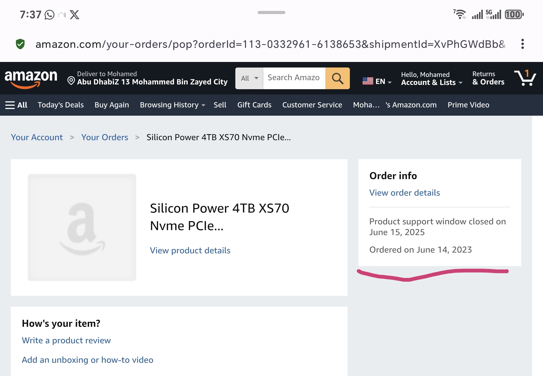Click the Amazon logo

[31, 79]
